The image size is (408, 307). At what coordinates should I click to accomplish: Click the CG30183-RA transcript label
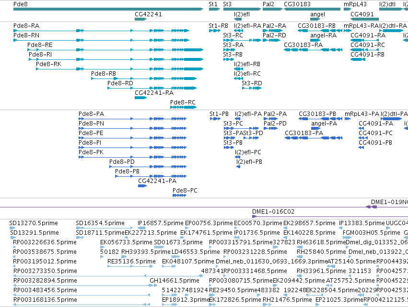(x=303, y=45)
